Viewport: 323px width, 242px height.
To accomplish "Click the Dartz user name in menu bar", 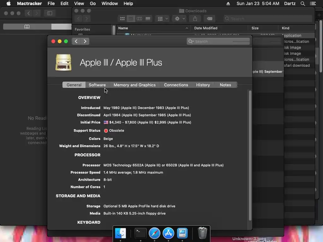I will [290, 3].
